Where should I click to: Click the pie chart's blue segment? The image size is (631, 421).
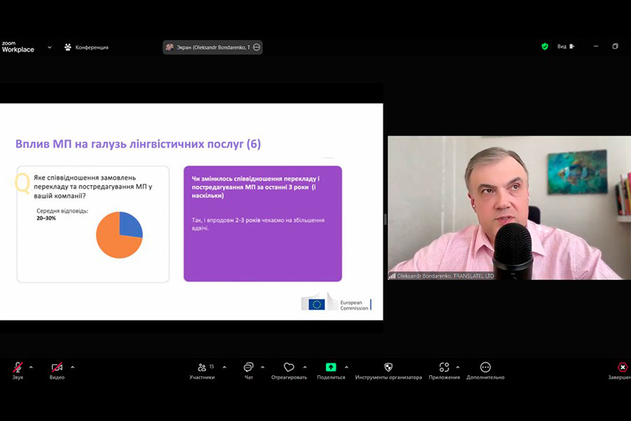(x=131, y=226)
